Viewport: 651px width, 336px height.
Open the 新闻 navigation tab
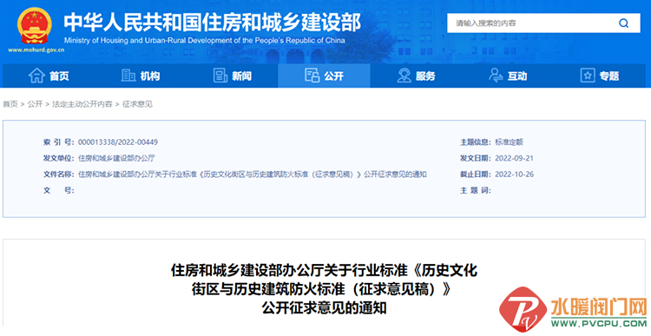pos(232,76)
